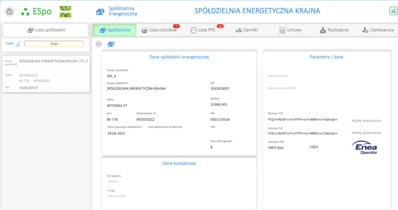Image resolution: width=398 pixels, height=210 pixels.
Task: Select the Spółdzielnia tab
Action: click(115, 30)
